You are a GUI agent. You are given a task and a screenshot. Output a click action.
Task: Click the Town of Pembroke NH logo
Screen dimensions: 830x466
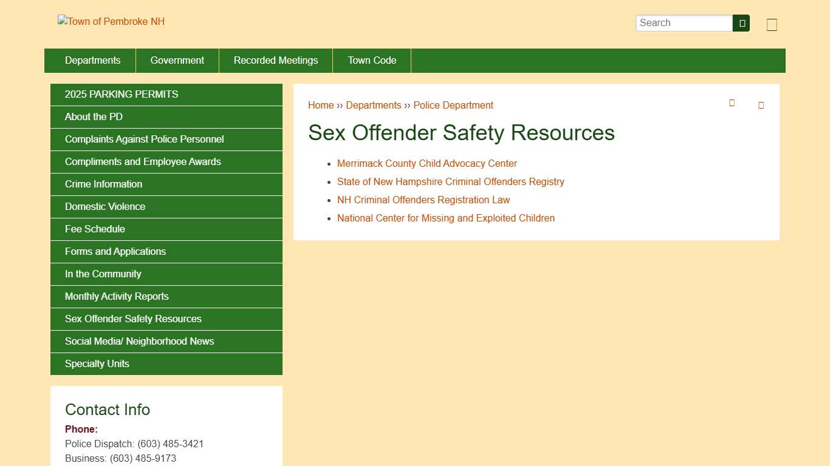pyautogui.click(x=111, y=21)
